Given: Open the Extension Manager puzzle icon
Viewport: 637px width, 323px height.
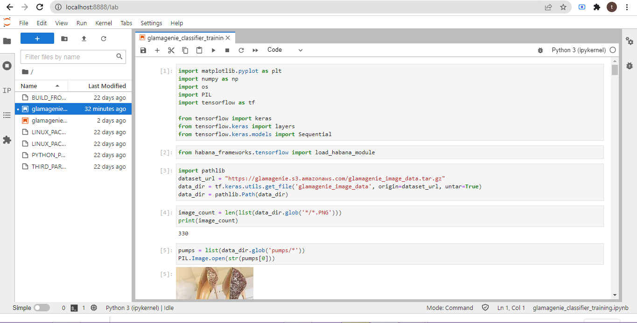Looking at the screenshot, I should click(x=7, y=139).
